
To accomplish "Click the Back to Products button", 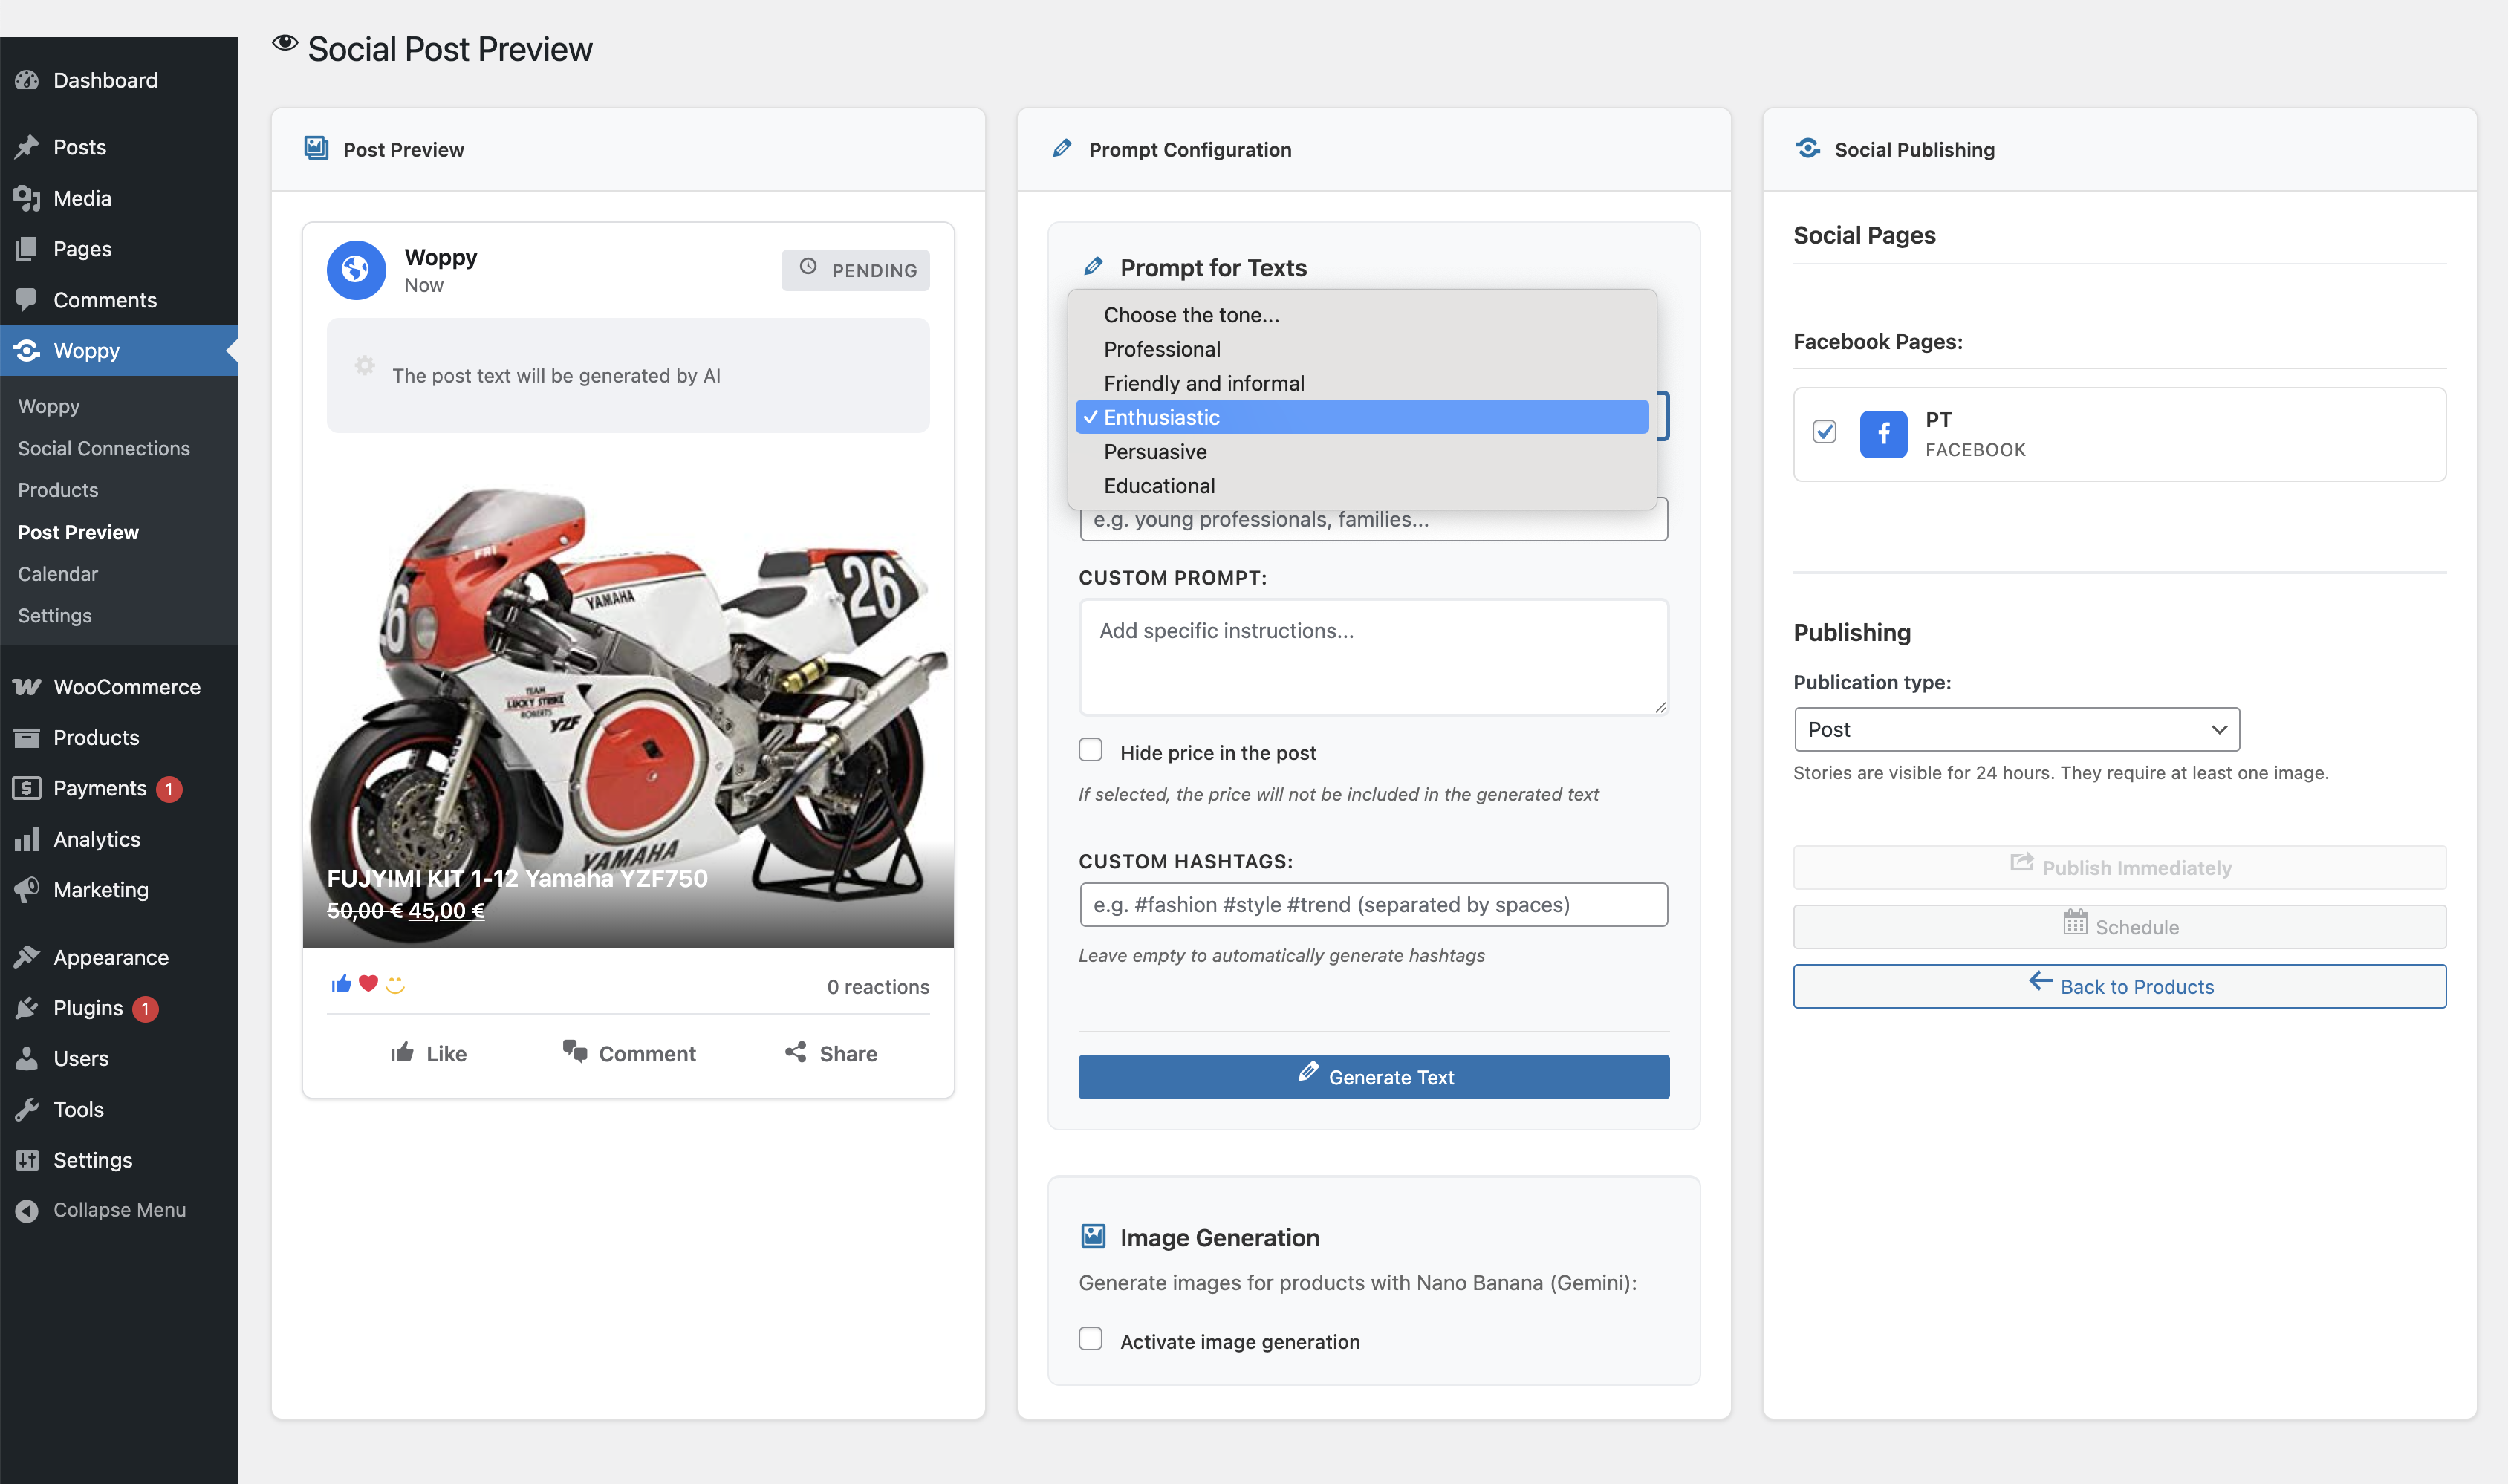I will (x=2120, y=986).
